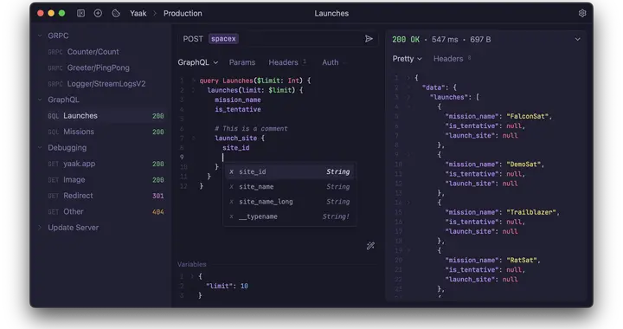Open the Pretty view dropdown

pyautogui.click(x=407, y=59)
